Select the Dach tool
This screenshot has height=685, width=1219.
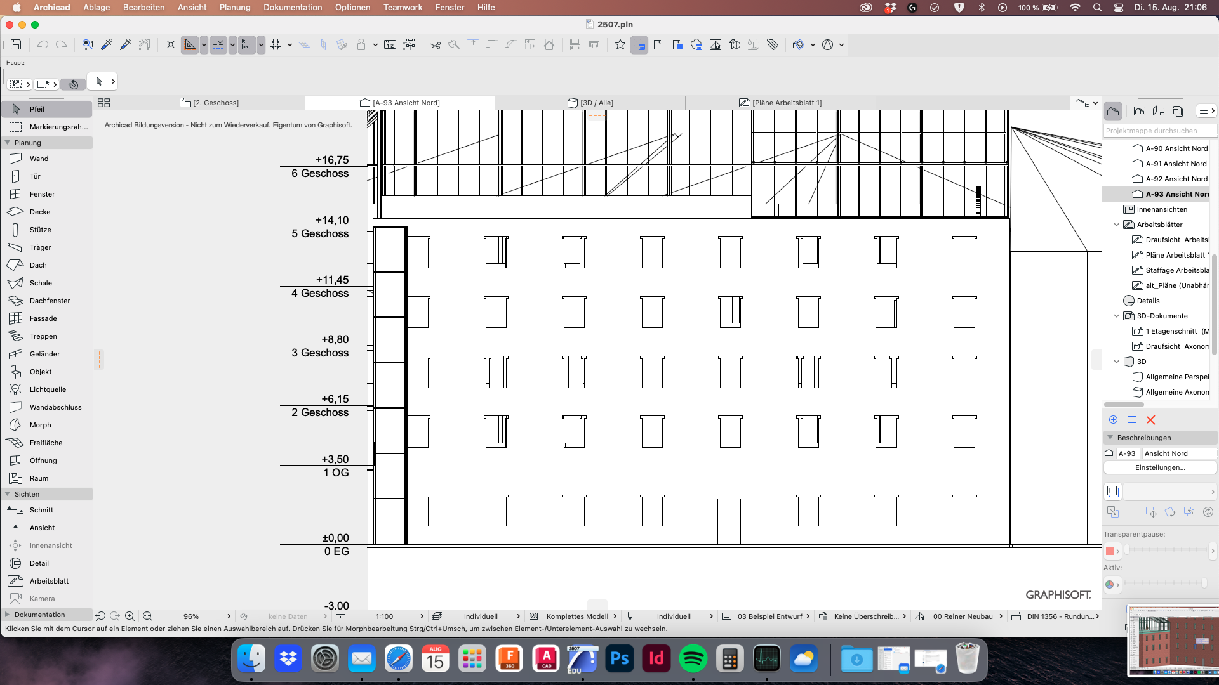(x=47, y=265)
